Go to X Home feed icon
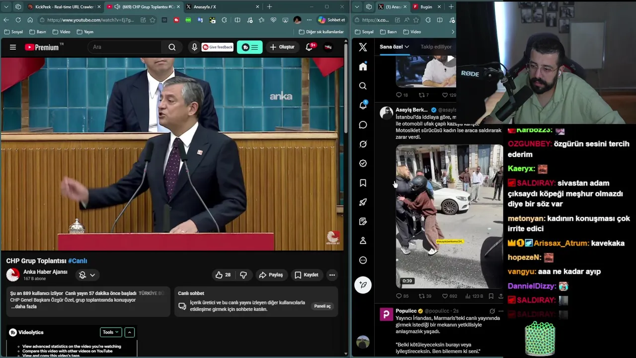Viewport: 636px width, 358px height. point(363,67)
